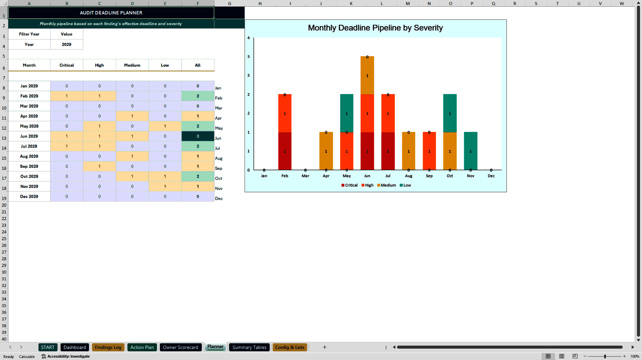Add a new sheet with plus icon

324,347
